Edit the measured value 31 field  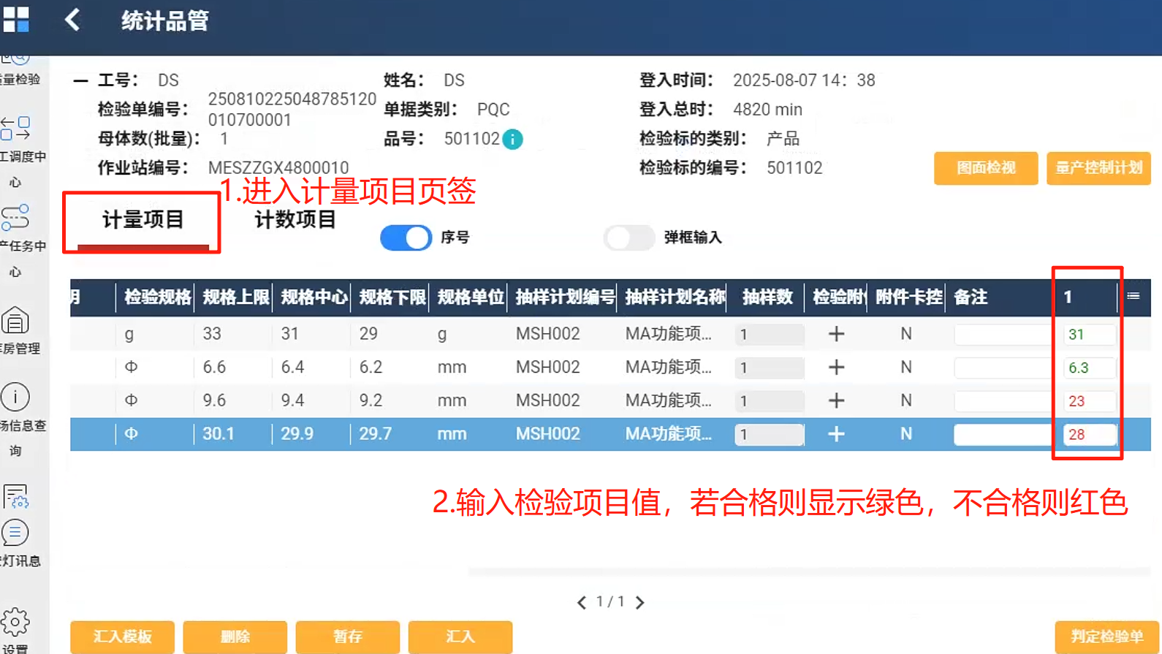coord(1090,335)
